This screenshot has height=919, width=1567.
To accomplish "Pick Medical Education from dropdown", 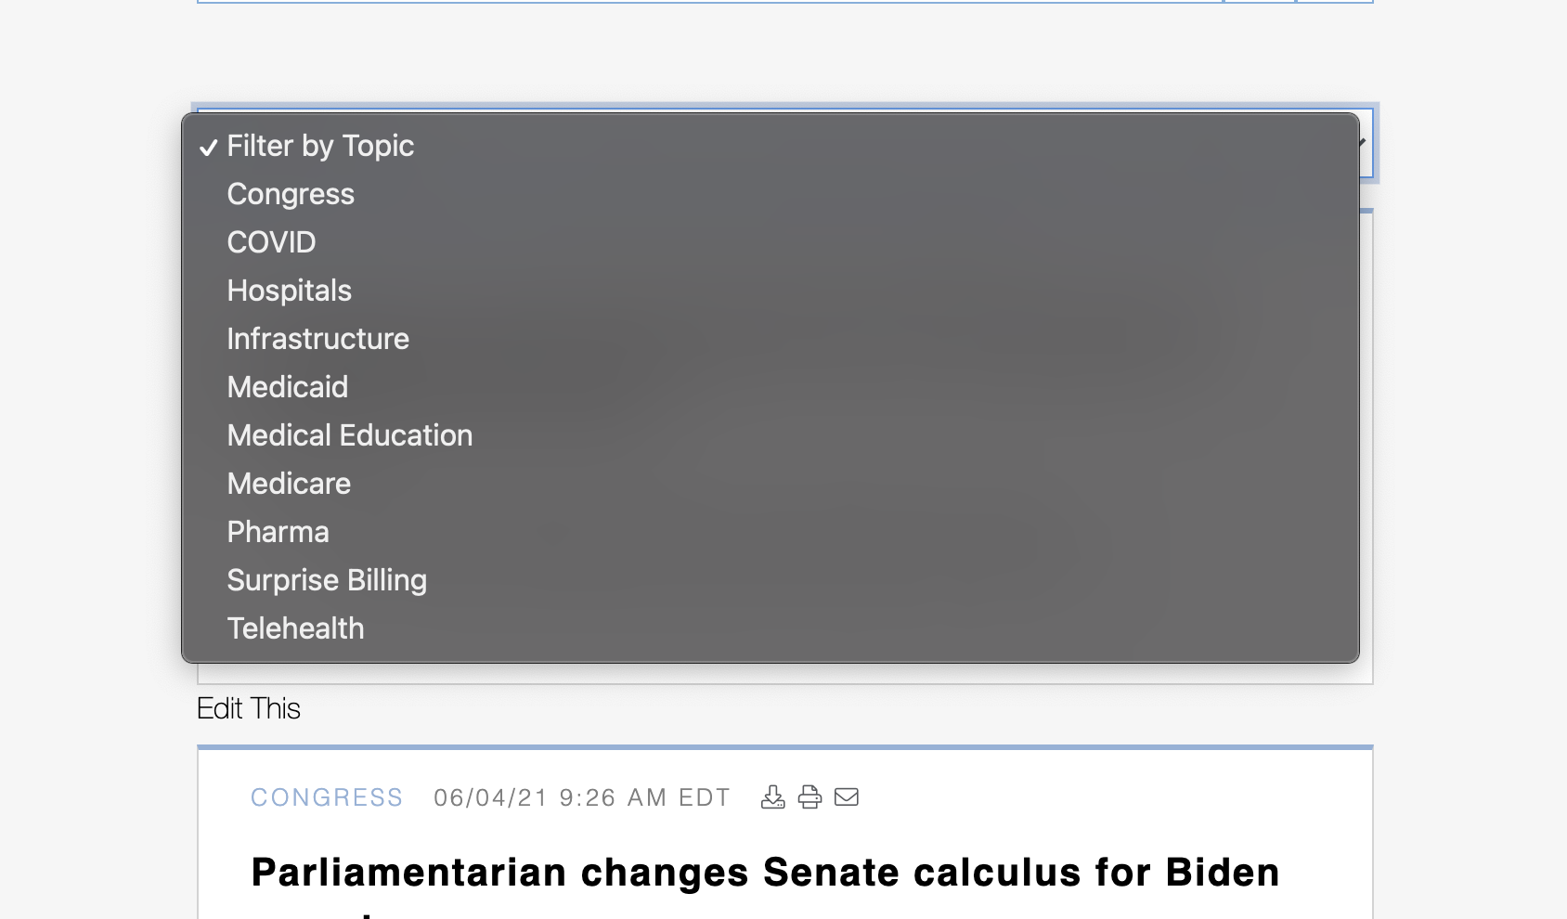I will pos(771,435).
